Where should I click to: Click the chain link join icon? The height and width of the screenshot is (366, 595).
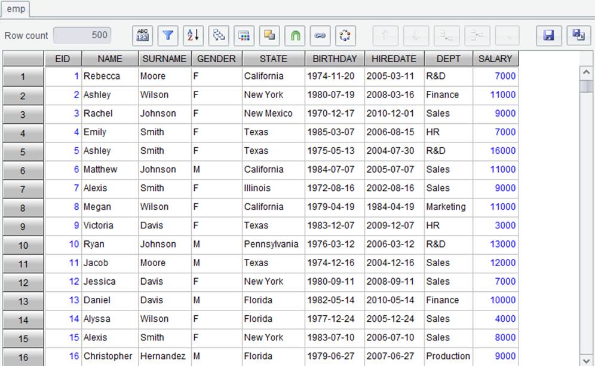click(320, 36)
